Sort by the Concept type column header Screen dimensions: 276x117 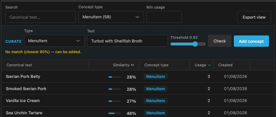pyautogui.click(x=156, y=65)
